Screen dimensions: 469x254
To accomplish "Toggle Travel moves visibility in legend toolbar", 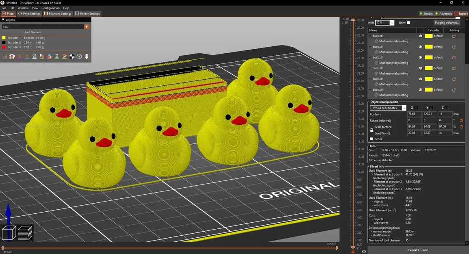I will tap(5, 56).
